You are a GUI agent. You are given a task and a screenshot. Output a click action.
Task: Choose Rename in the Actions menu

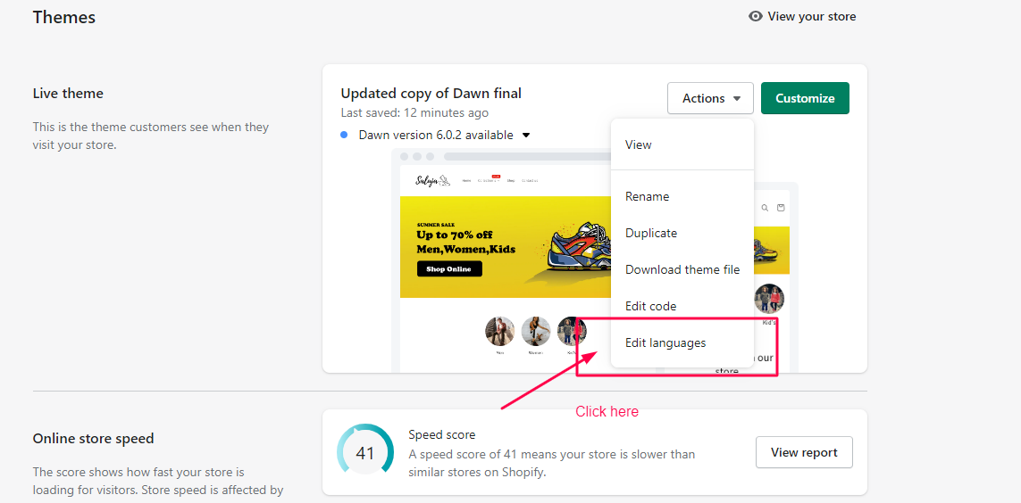pos(647,196)
